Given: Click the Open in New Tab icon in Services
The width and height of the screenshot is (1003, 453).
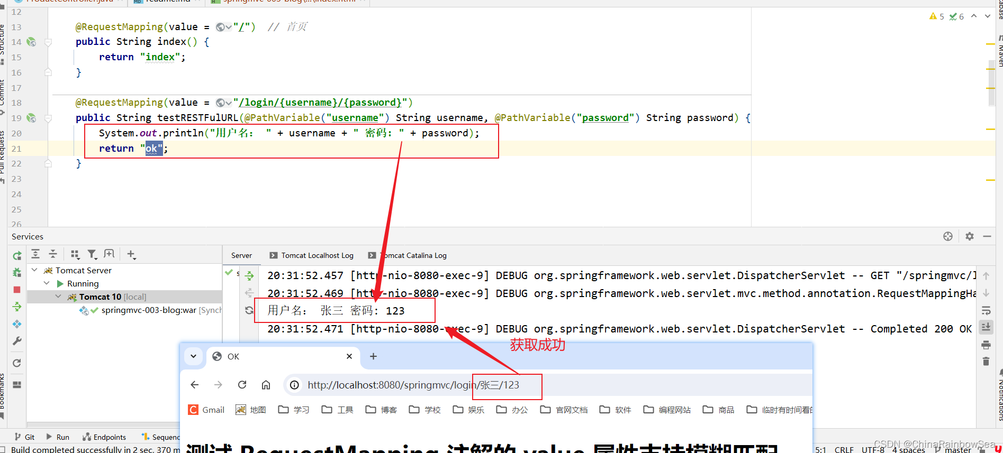Looking at the screenshot, I should point(109,254).
